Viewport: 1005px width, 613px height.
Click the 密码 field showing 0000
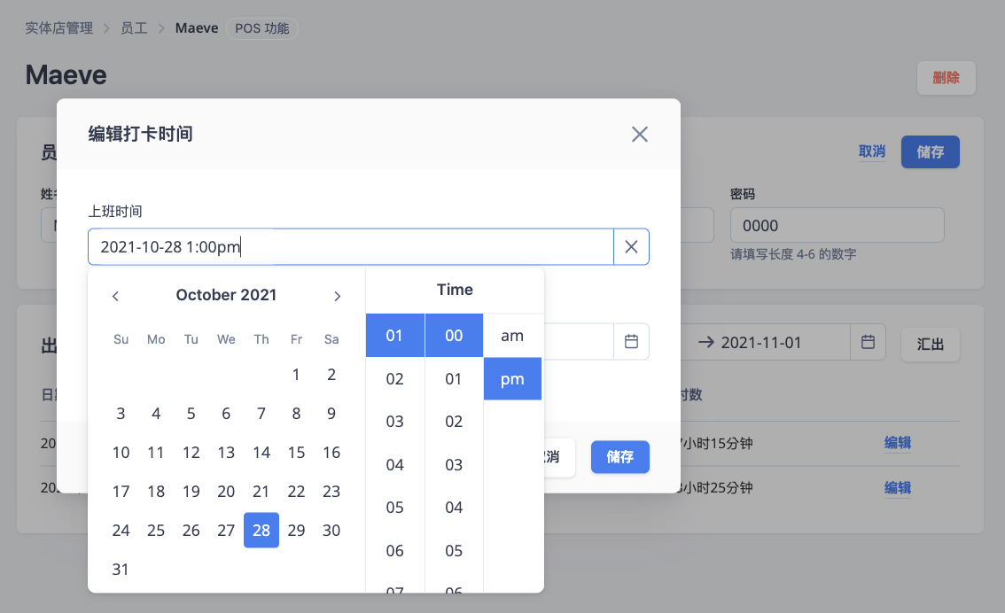click(837, 226)
